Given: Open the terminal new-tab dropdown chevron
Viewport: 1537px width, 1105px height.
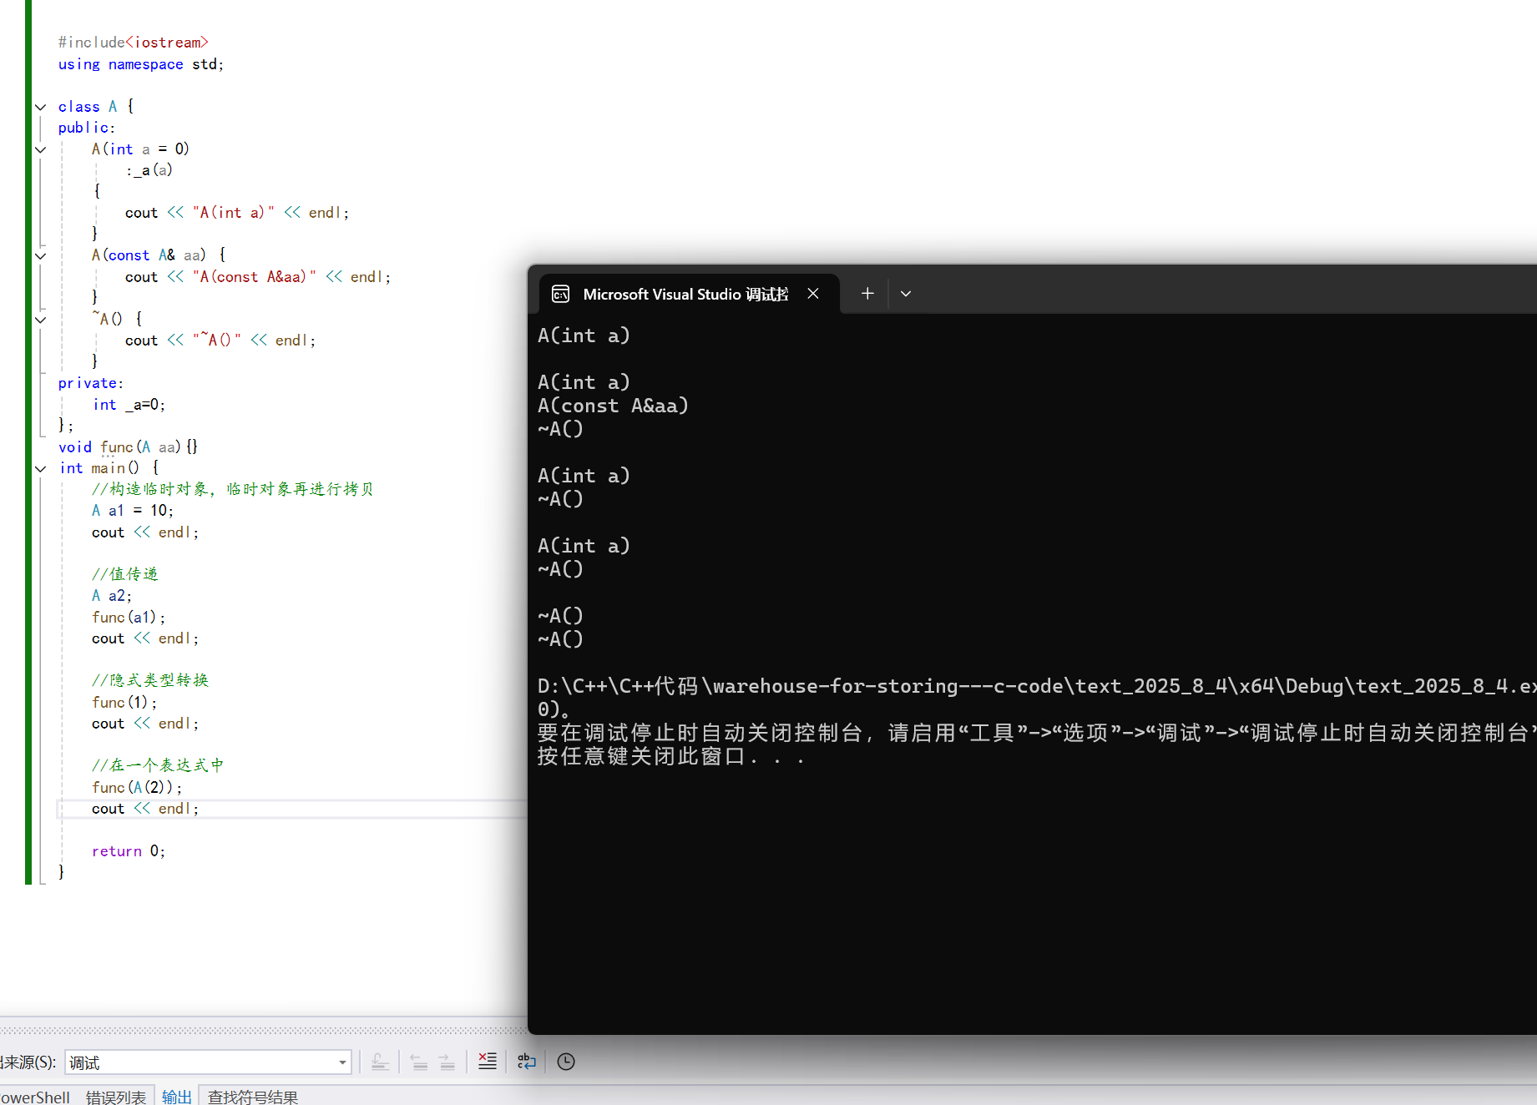Looking at the screenshot, I should coord(906,294).
